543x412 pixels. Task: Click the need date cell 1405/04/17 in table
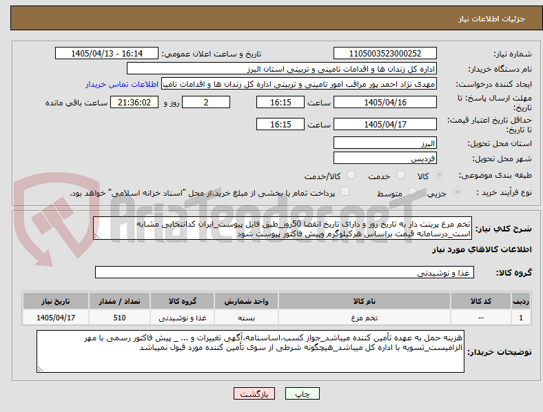[56, 318]
